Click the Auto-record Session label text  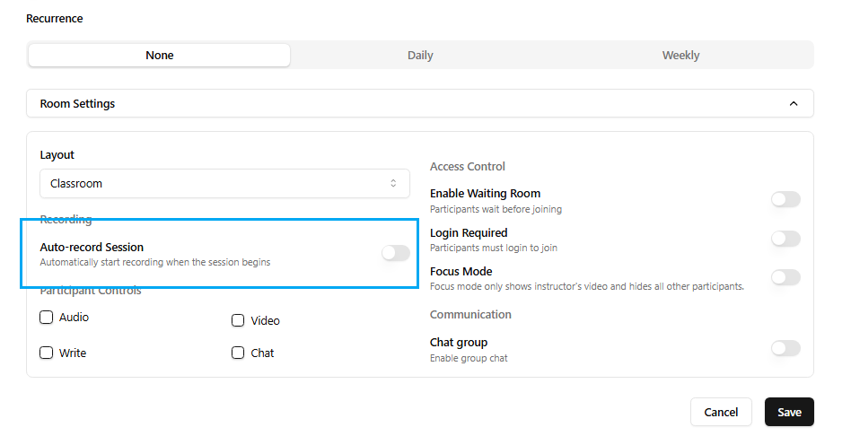92,247
